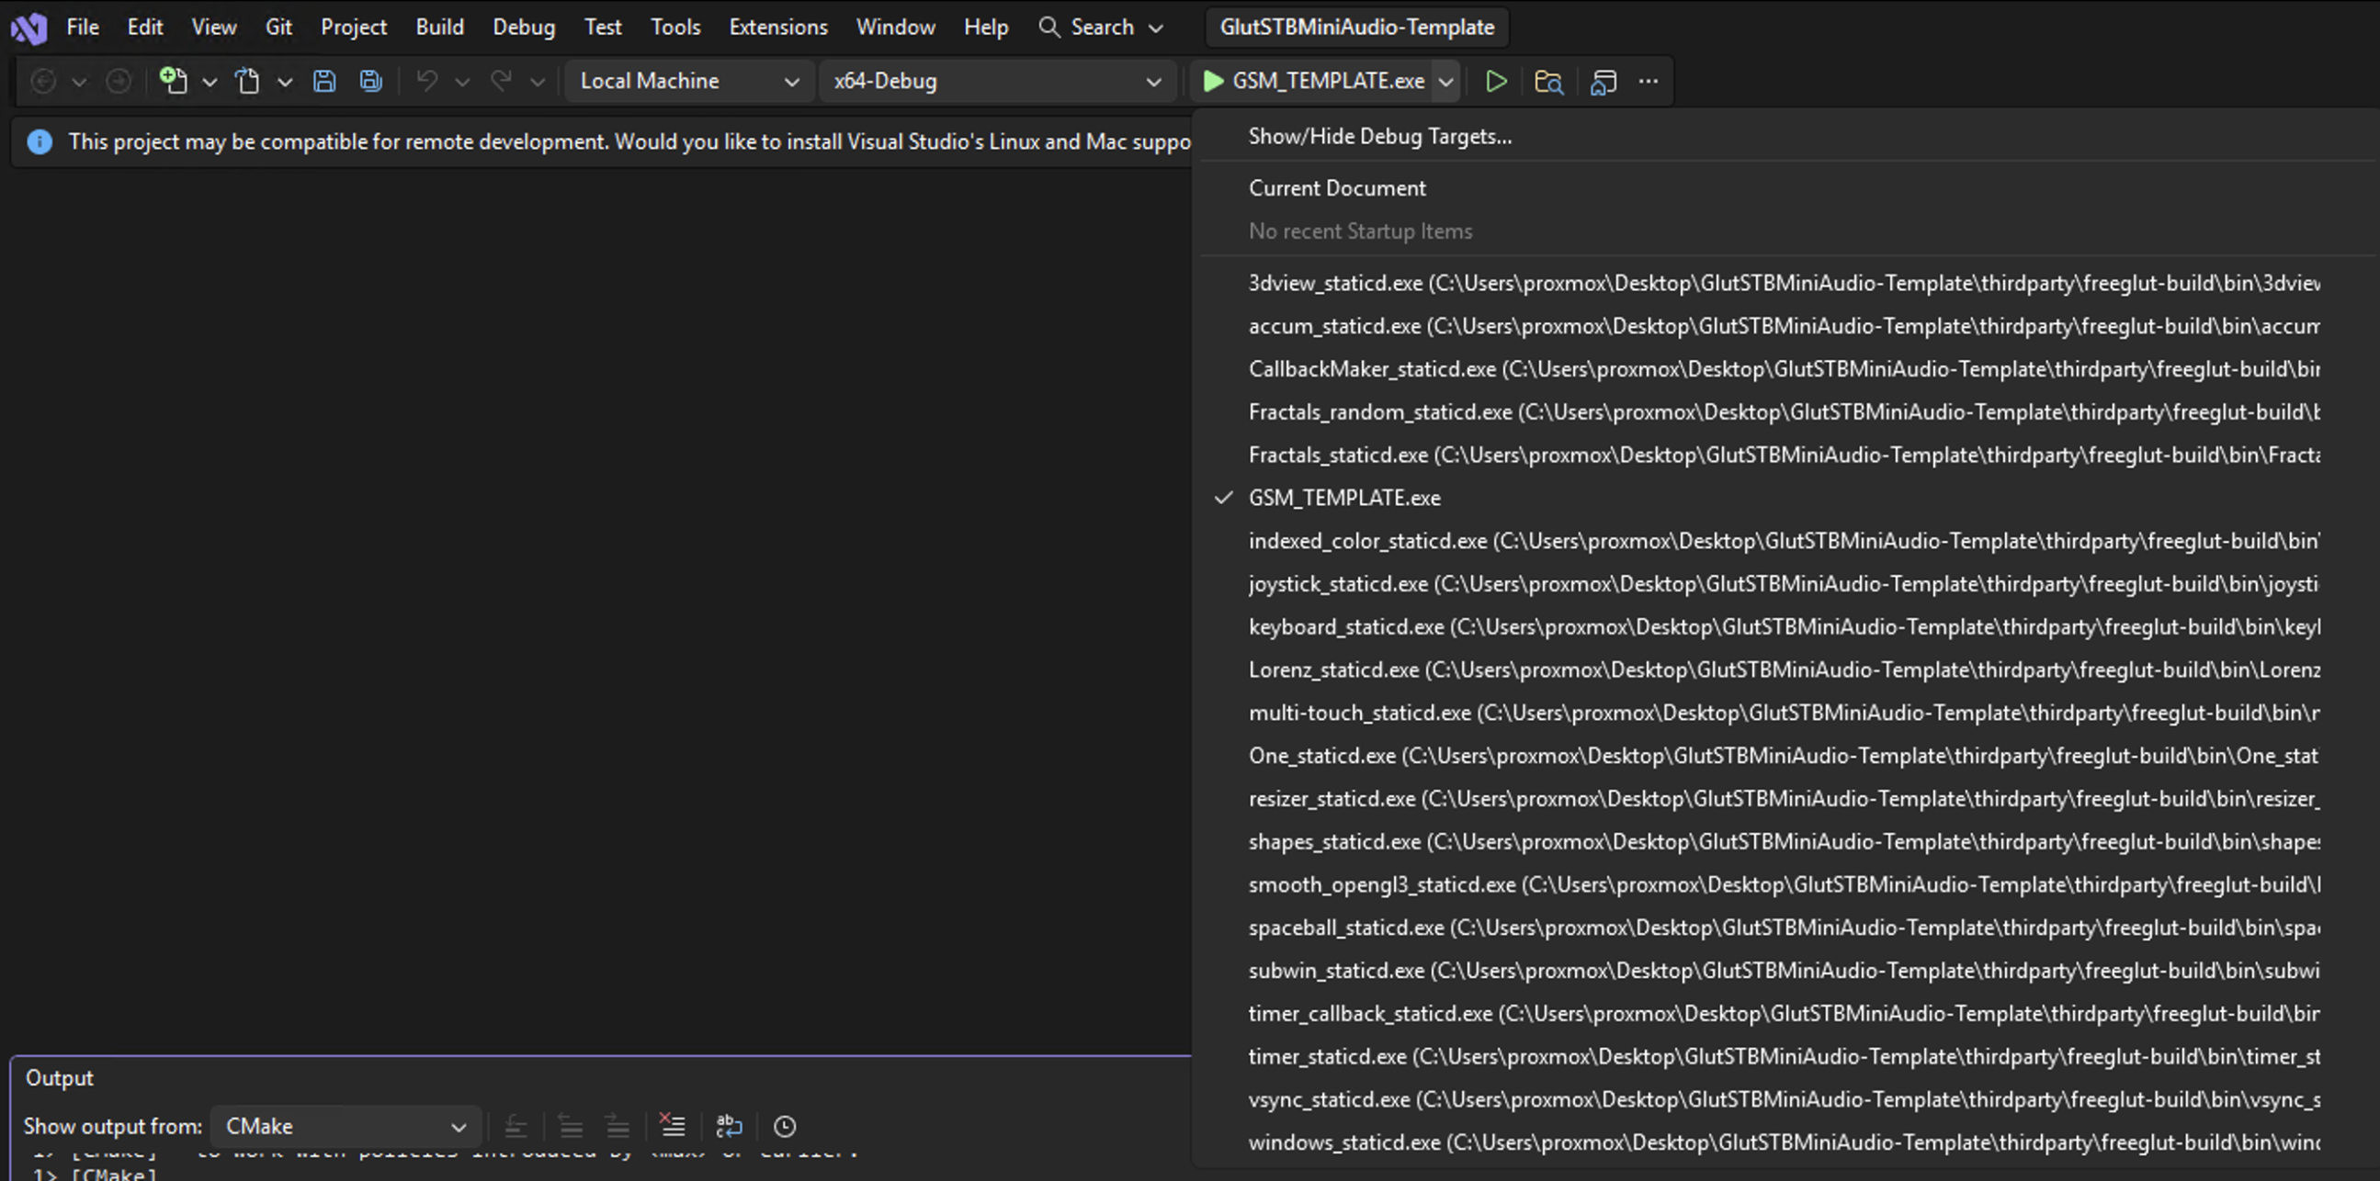Open the toolbar ellipsis for more options
The image size is (2380, 1181).
1649,81
